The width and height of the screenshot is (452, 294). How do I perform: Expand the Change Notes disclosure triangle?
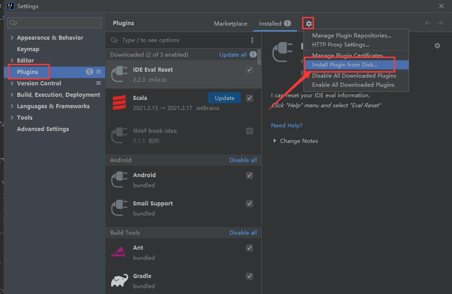[274, 141]
